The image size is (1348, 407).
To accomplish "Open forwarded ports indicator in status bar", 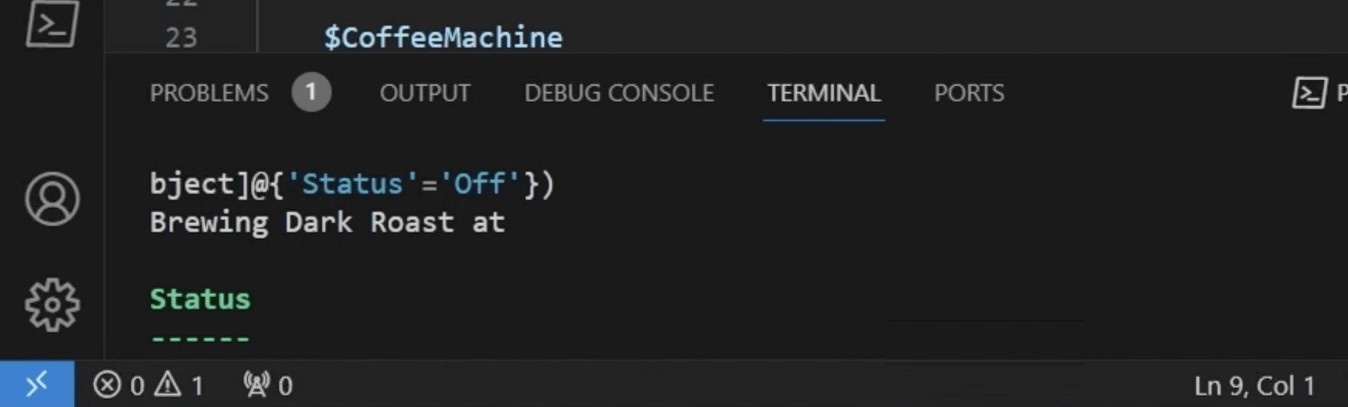I will [x=268, y=385].
